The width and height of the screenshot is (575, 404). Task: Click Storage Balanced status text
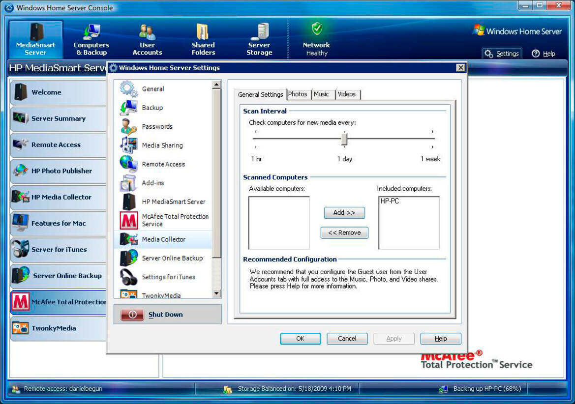click(x=295, y=389)
